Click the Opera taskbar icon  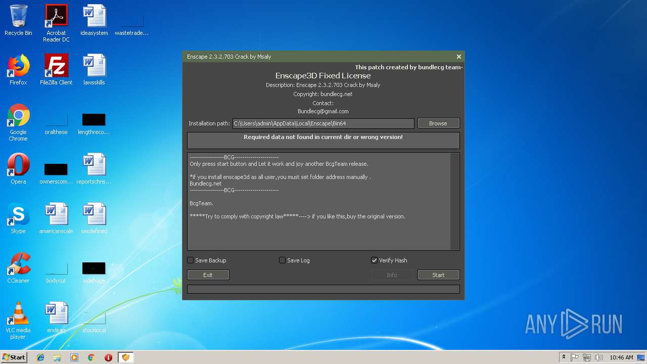pos(108,357)
